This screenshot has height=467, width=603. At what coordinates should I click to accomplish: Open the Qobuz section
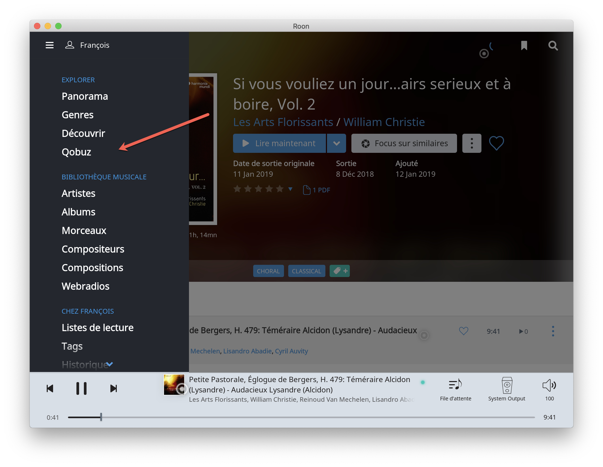pos(77,151)
